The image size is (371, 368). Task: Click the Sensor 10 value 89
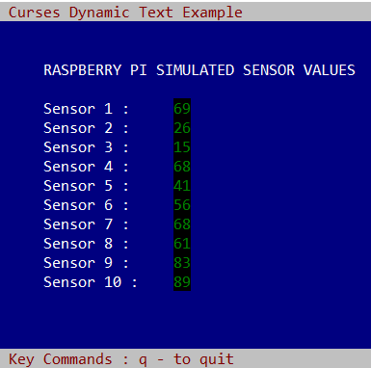[x=182, y=282]
